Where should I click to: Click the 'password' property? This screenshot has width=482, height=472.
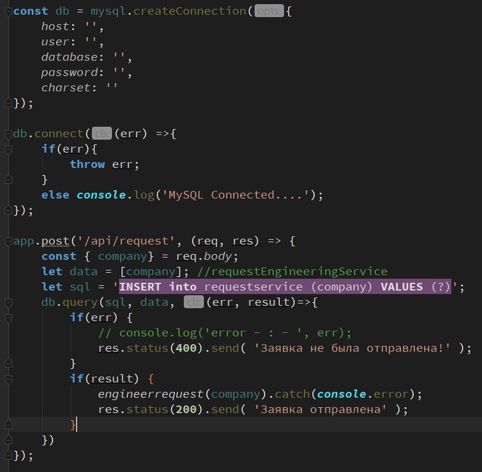coord(70,73)
